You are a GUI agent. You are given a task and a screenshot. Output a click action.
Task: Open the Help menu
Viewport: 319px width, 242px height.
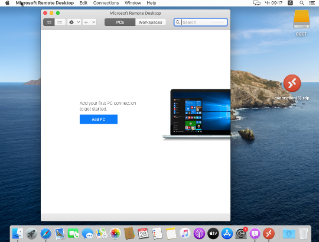[151, 3]
